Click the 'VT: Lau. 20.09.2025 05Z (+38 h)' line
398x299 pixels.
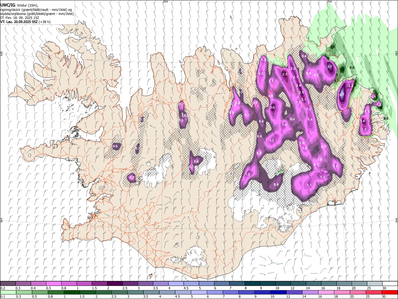25,22
